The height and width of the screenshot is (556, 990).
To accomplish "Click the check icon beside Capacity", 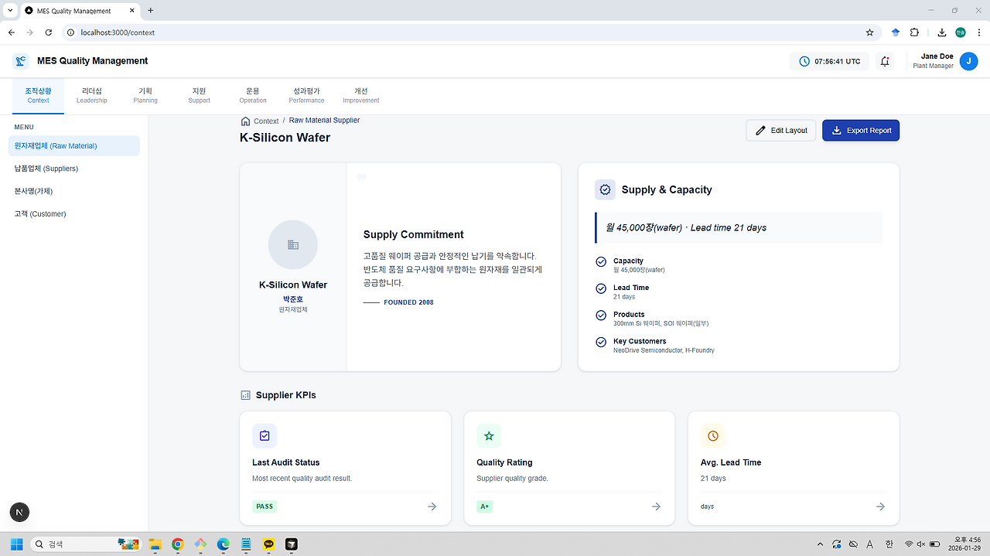I will (601, 262).
